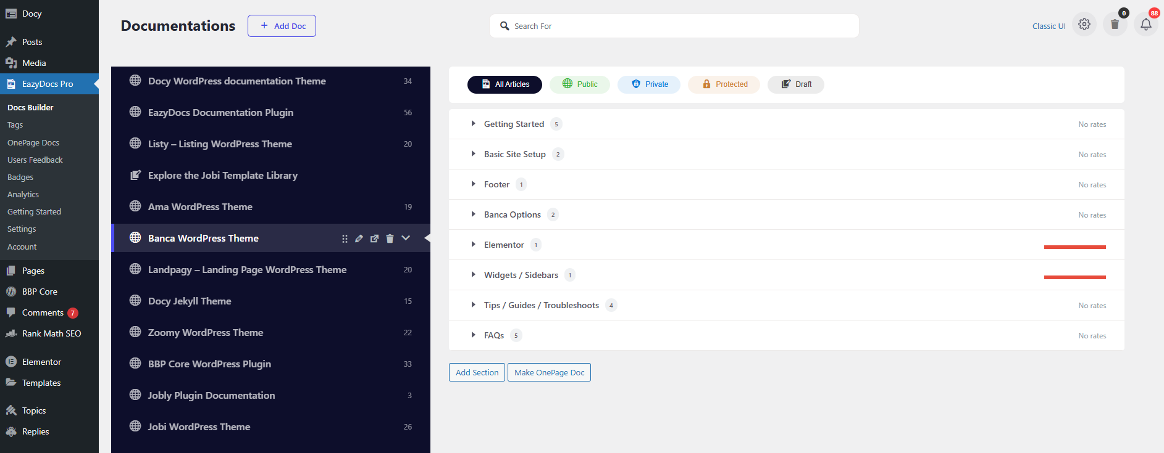The height and width of the screenshot is (453, 1164).
Task: Open Templates via its folder icon
Action: click(11, 383)
